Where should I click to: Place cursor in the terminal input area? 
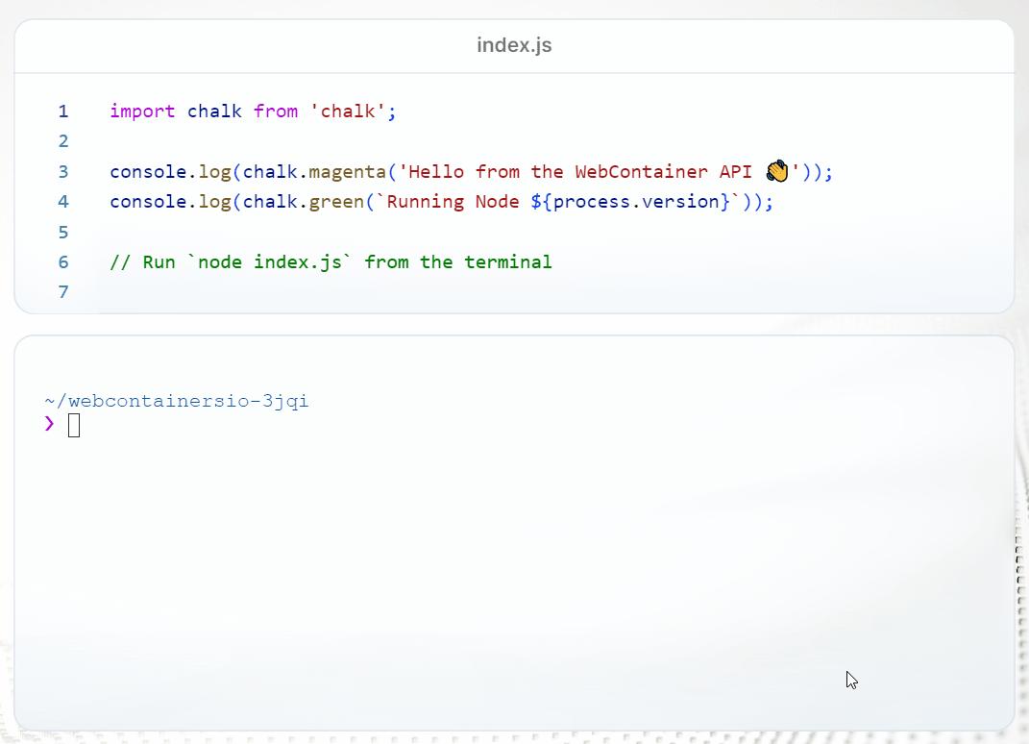(192, 423)
